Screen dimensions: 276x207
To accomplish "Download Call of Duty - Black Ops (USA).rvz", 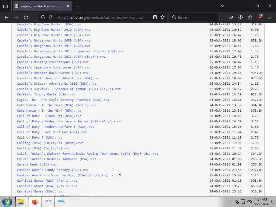I will pos(49,116).
